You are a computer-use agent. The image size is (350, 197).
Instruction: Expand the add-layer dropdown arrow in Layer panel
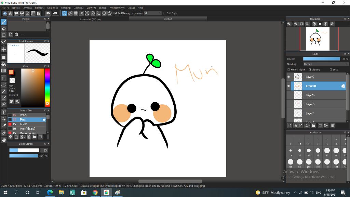click(309, 126)
